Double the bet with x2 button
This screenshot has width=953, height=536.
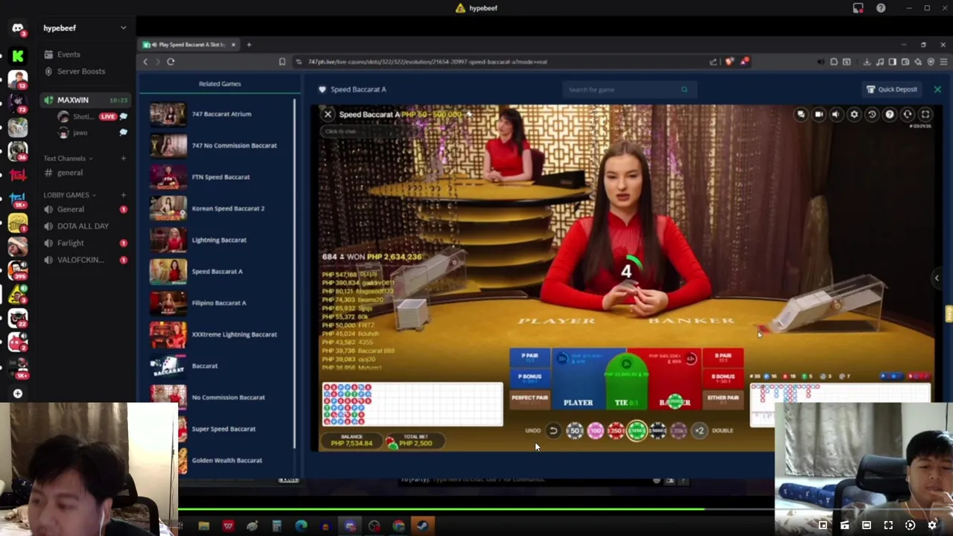pyautogui.click(x=699, y=430)
